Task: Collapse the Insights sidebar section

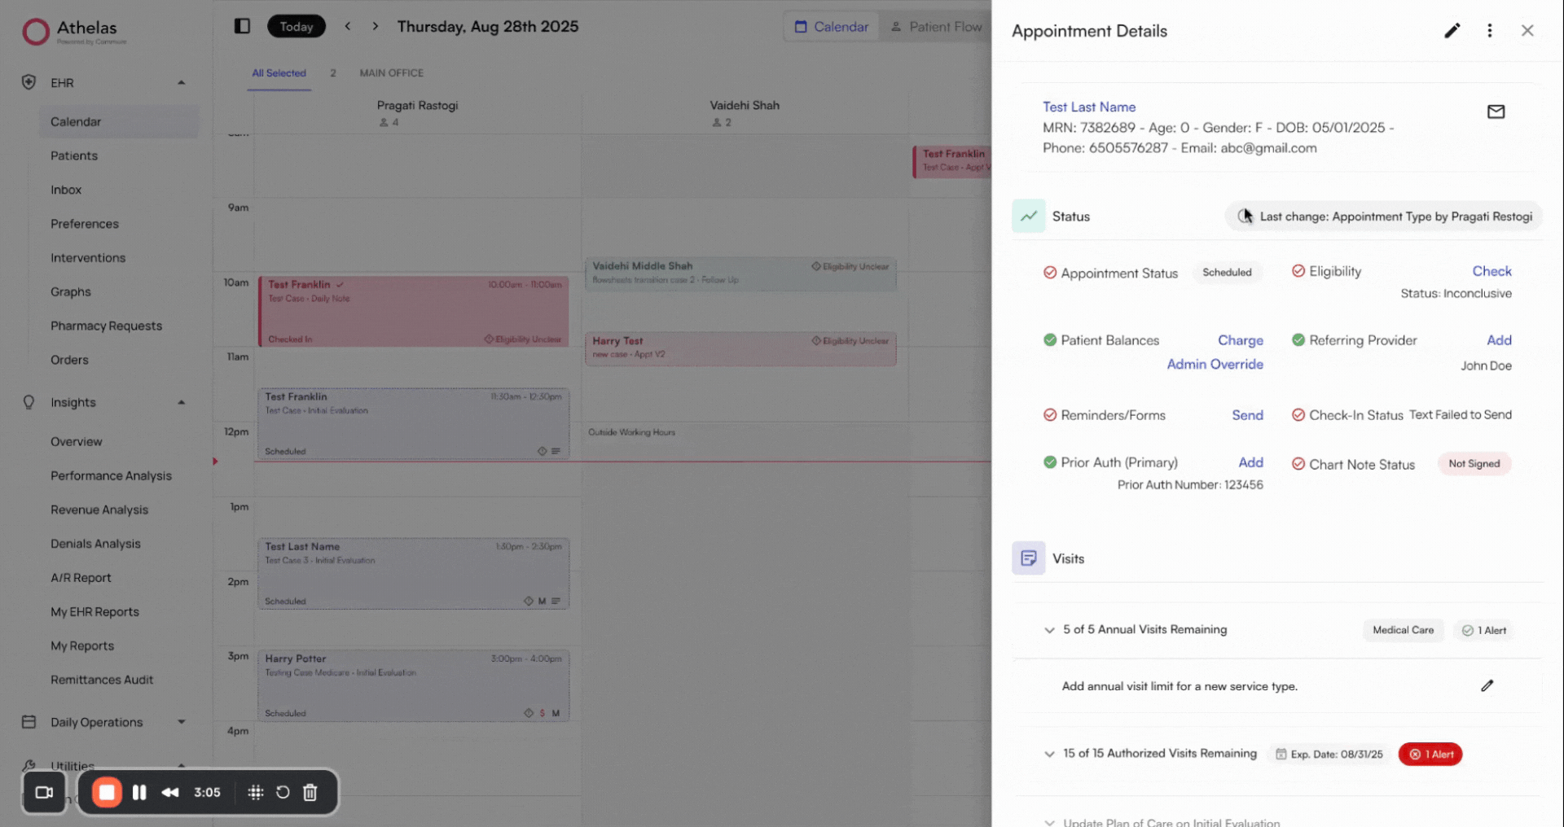Action: 182,402
